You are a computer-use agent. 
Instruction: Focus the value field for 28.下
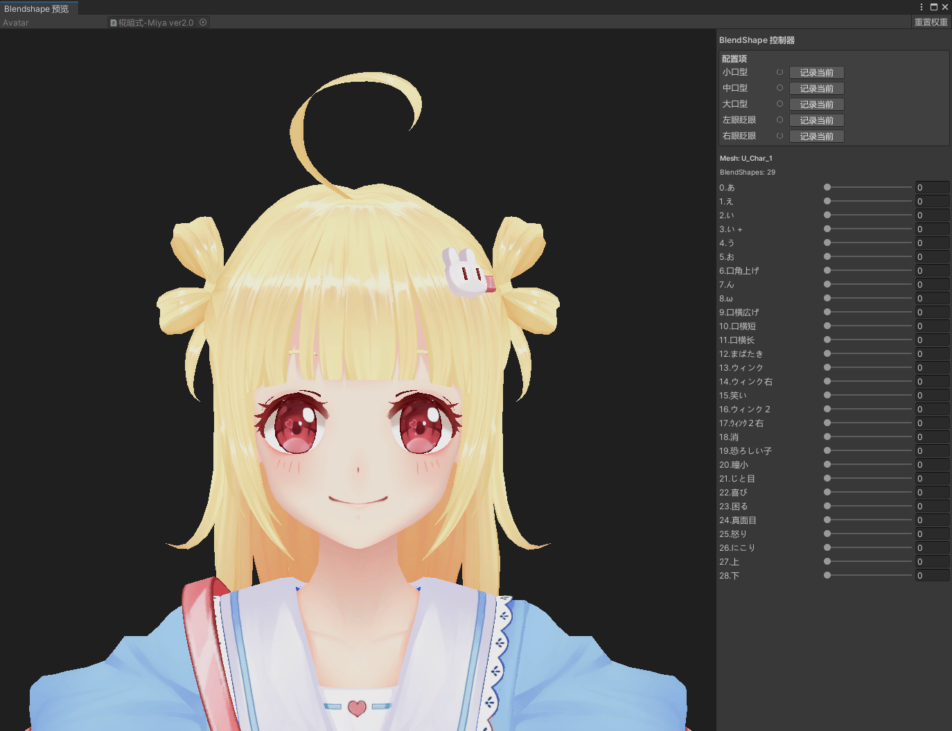click(931, 576)
